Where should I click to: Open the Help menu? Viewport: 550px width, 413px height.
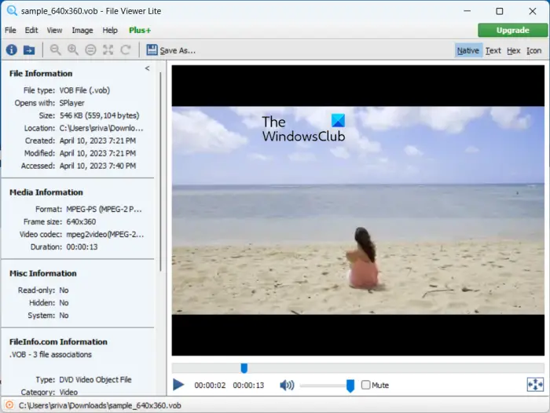pos(110,30)
